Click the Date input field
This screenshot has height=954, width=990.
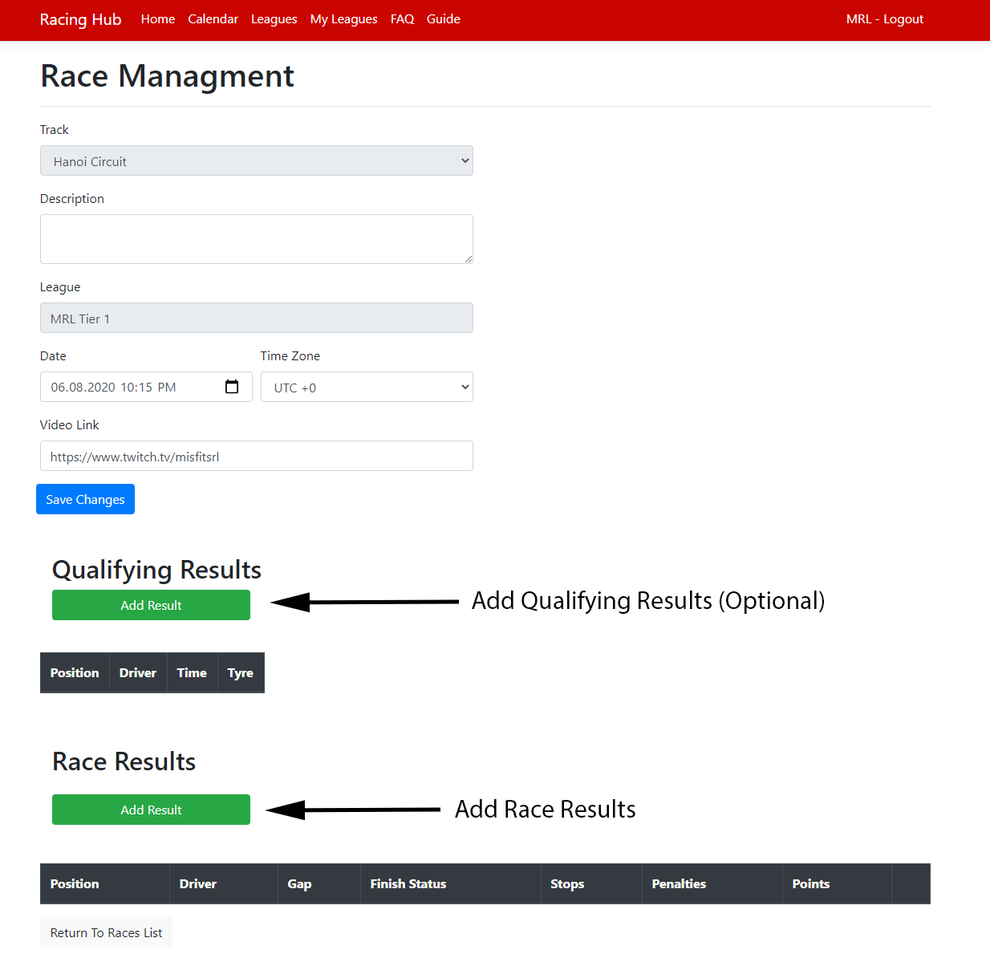(146, 387)
